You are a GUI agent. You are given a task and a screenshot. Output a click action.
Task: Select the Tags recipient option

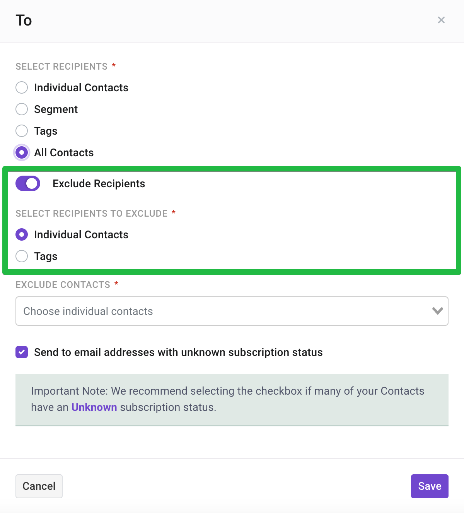click(x=22, y=131)
